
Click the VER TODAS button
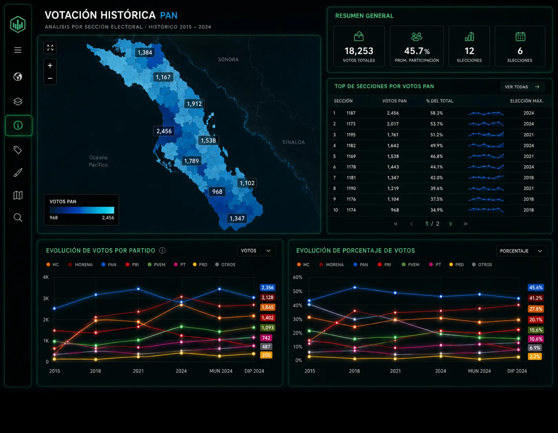pos(522,87)
